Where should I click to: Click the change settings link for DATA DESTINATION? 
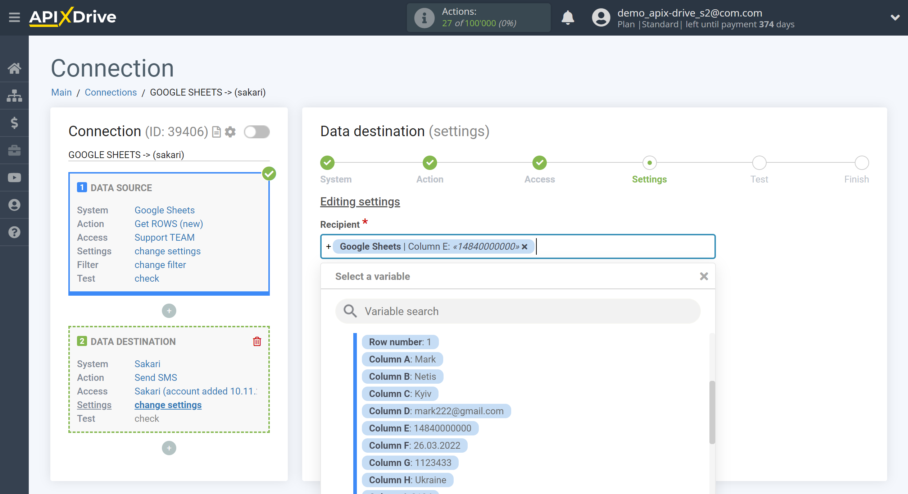168,405
